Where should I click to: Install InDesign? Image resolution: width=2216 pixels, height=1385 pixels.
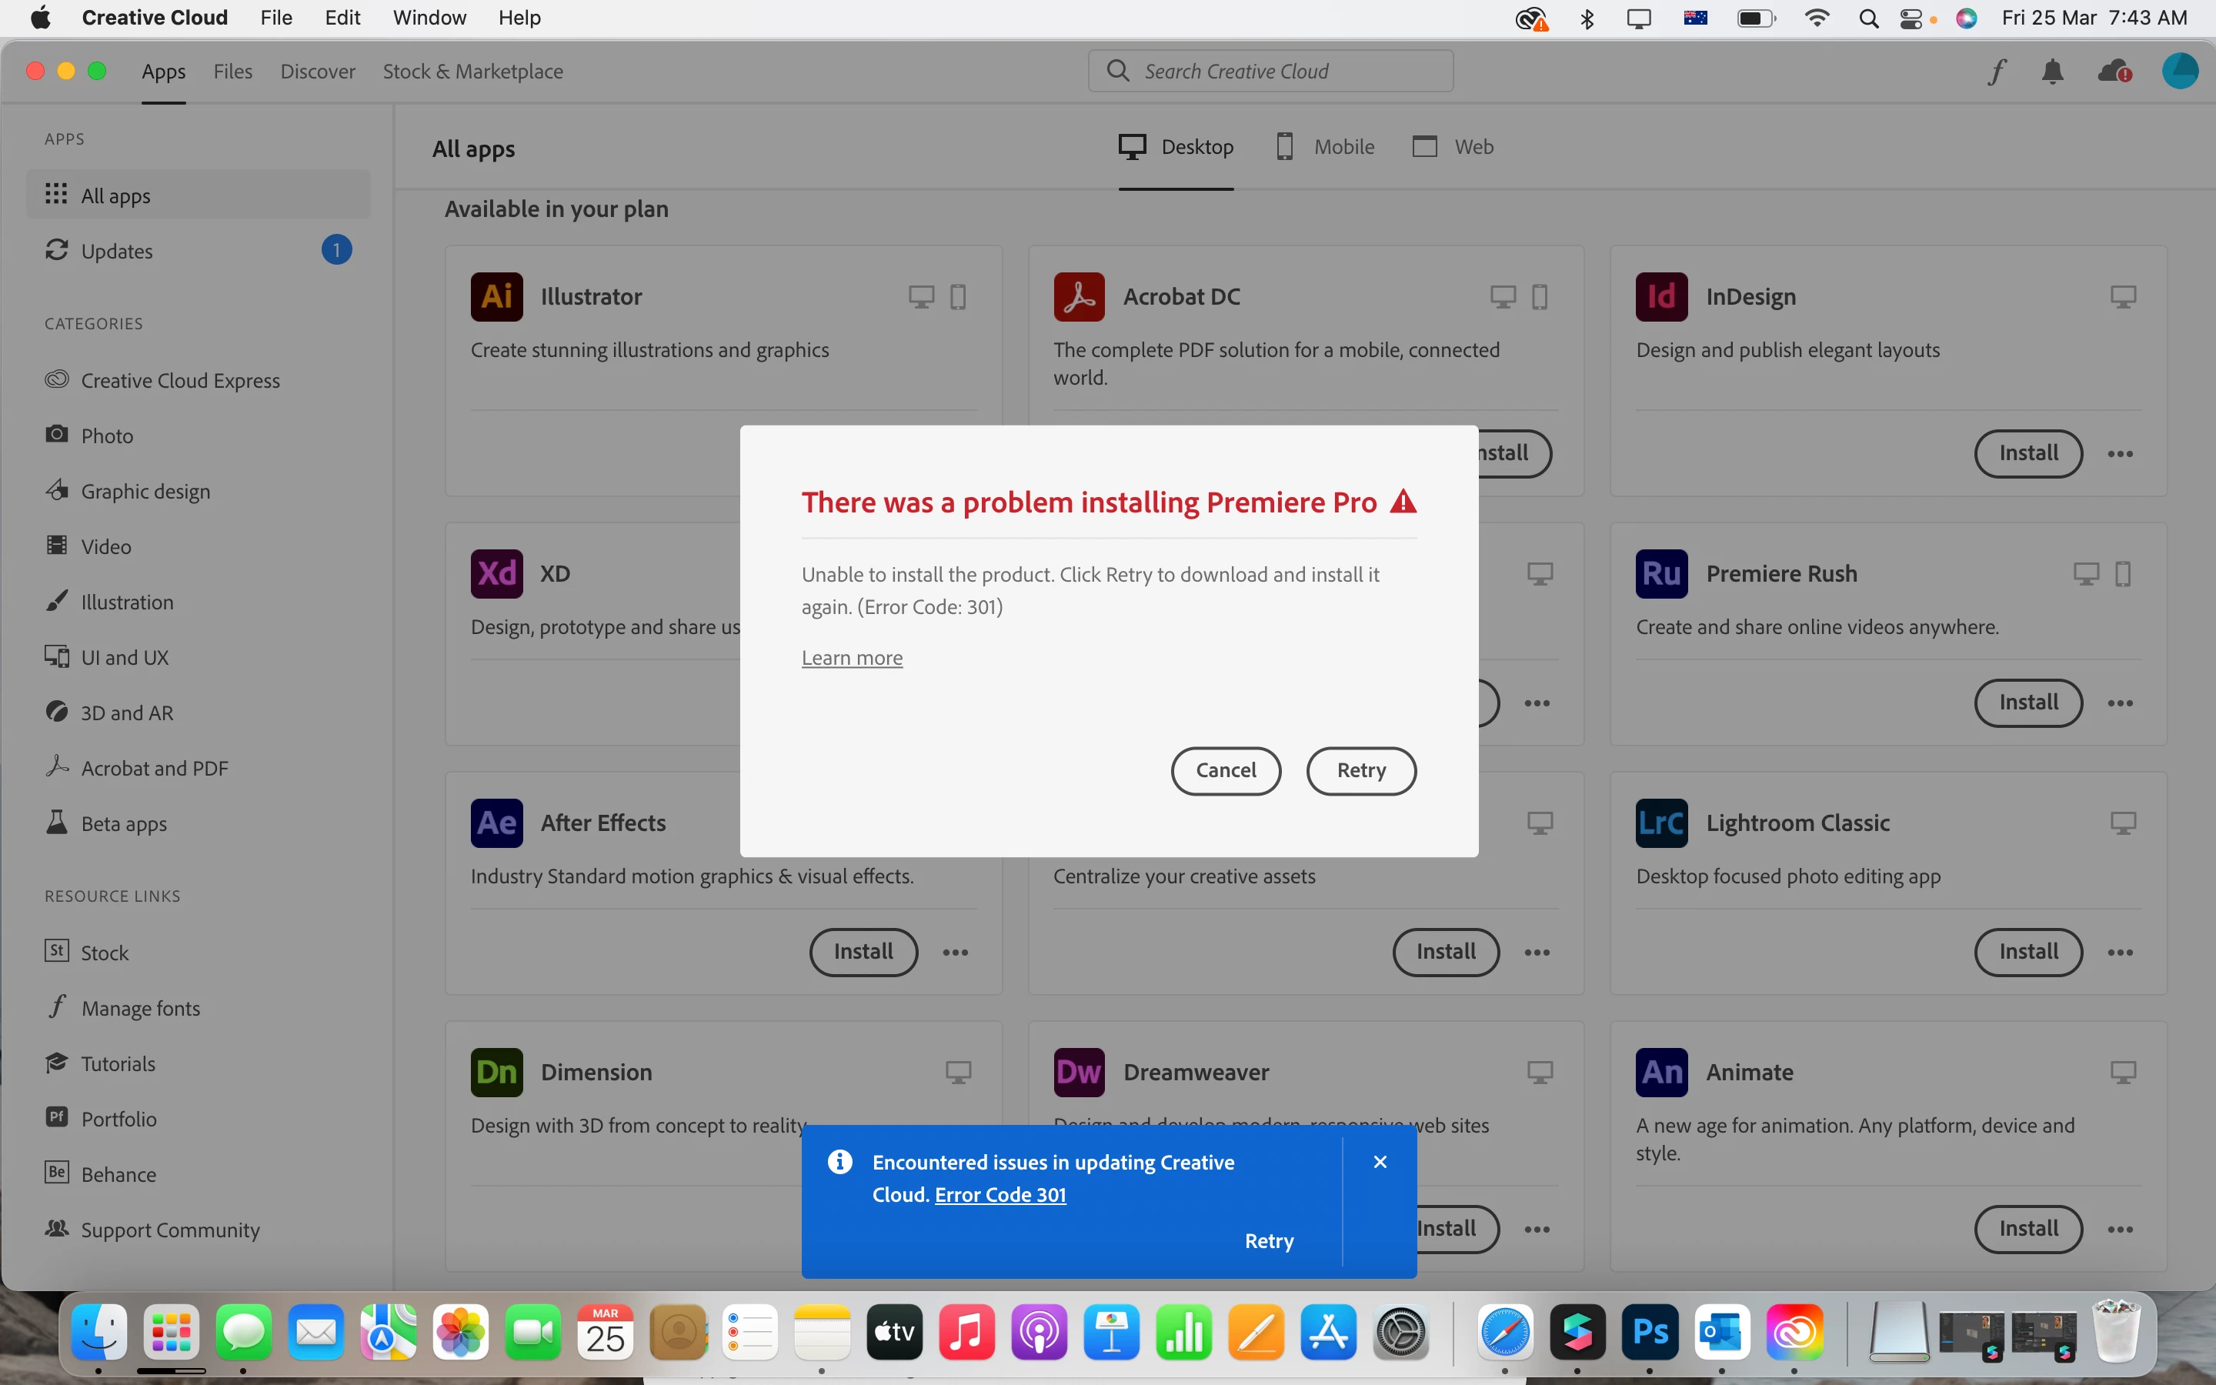pos(2028,453)
